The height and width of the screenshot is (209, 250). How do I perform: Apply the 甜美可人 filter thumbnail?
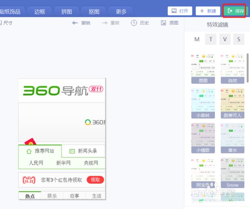coord(233,103)
